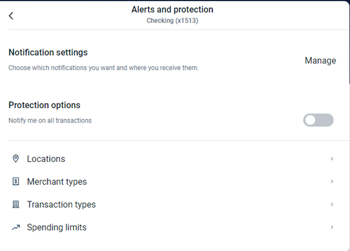Viewport: 350px width, 251px height.
Task: Go back using the left arrow
Action: [11, 16]
